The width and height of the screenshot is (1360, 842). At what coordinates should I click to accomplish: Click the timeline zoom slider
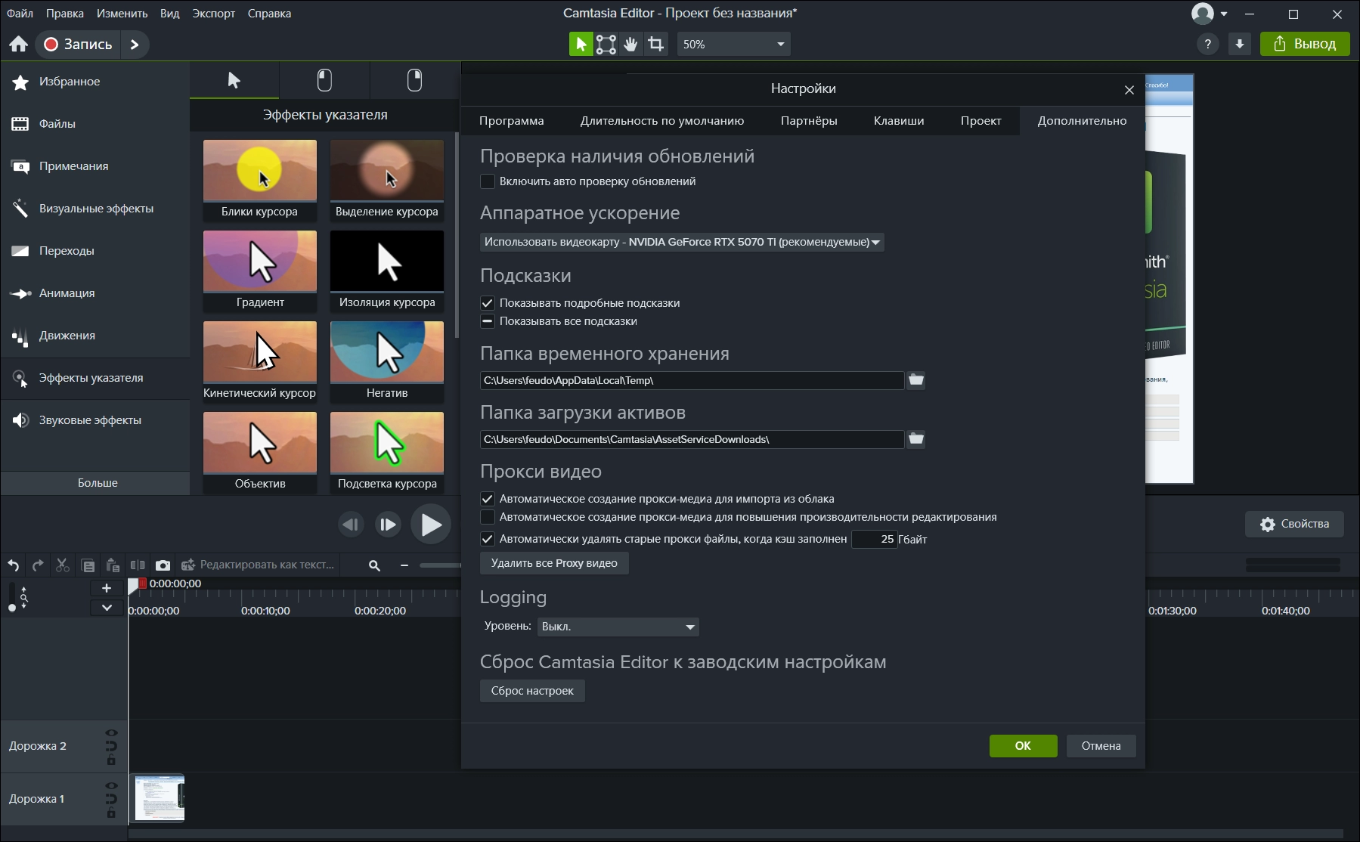(440, 565)
